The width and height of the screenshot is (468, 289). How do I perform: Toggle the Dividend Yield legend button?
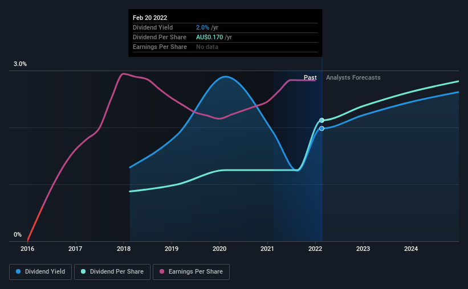40,272
